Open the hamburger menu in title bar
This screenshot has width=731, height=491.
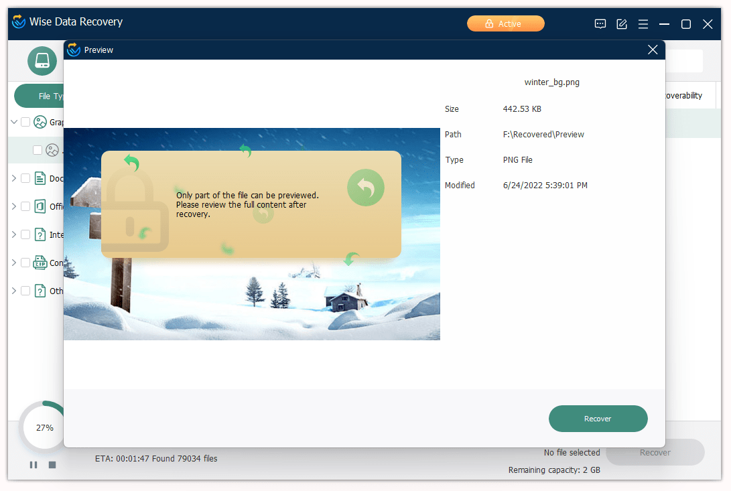(x=643, y=24)
